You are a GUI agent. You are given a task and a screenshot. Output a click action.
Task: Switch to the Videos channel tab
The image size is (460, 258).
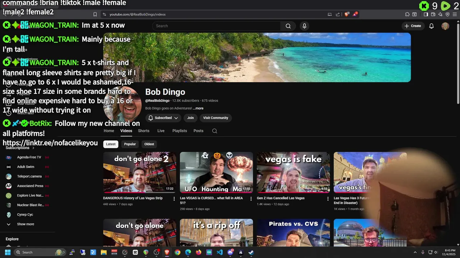pos(126,131)
